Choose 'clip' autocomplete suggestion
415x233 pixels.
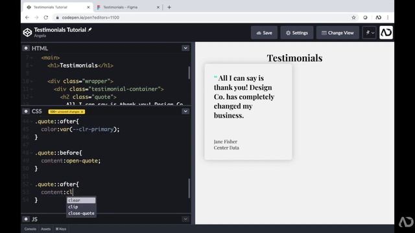tap(81, 207)
